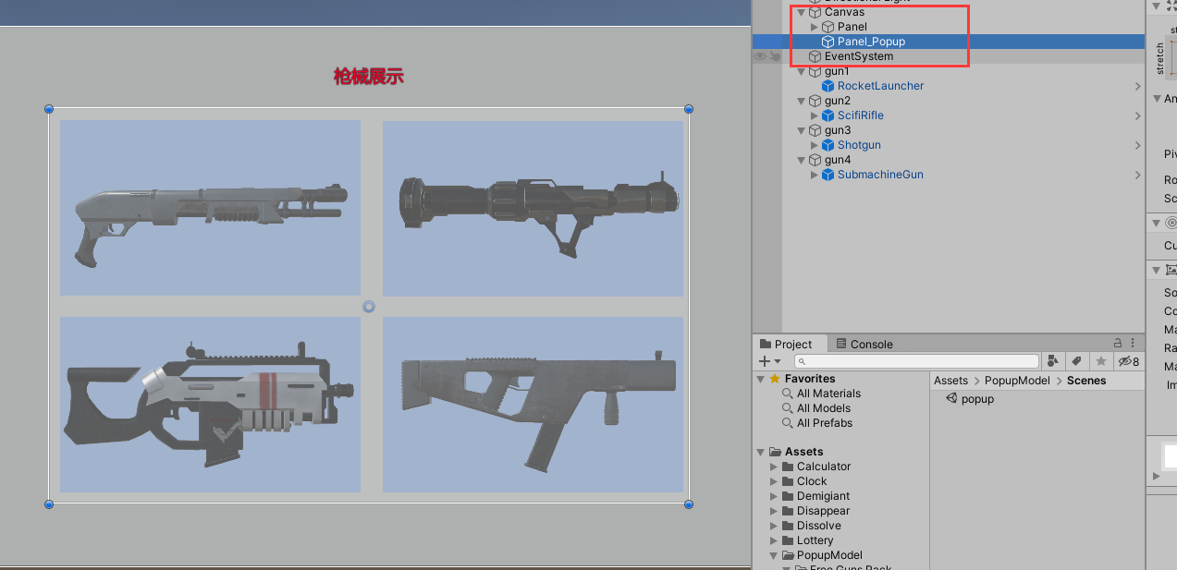Collapse the Canvas hierarchy item
Image resolution: width=1177 pixels, height=570 pixels.
click(x=800, y=12)
